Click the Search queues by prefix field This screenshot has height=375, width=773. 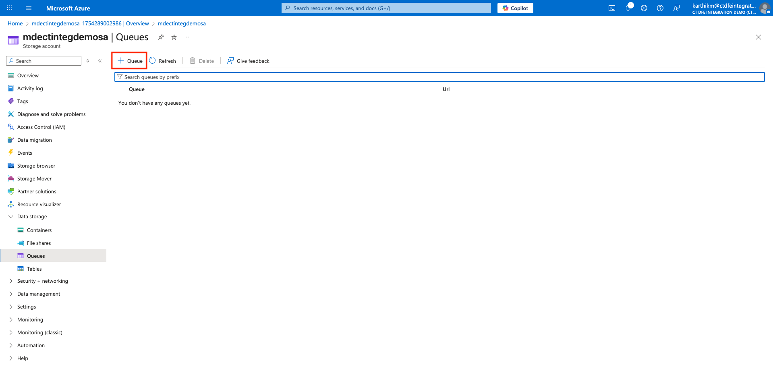click(x=439, y=77)
